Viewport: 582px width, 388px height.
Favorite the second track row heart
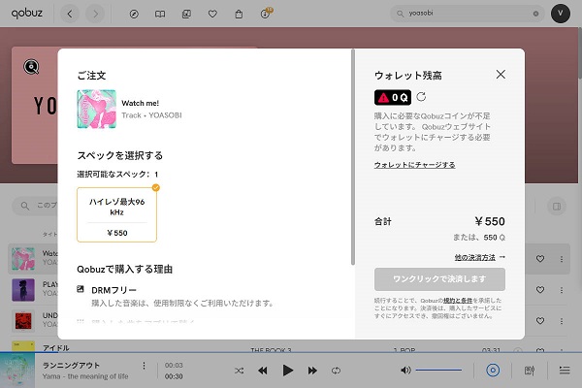coord(540,290)
